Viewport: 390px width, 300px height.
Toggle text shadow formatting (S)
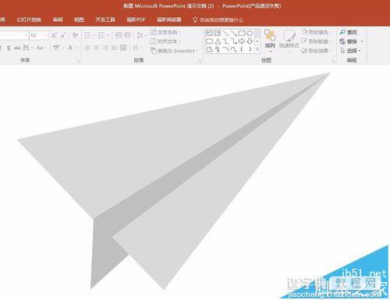(9, 48)
